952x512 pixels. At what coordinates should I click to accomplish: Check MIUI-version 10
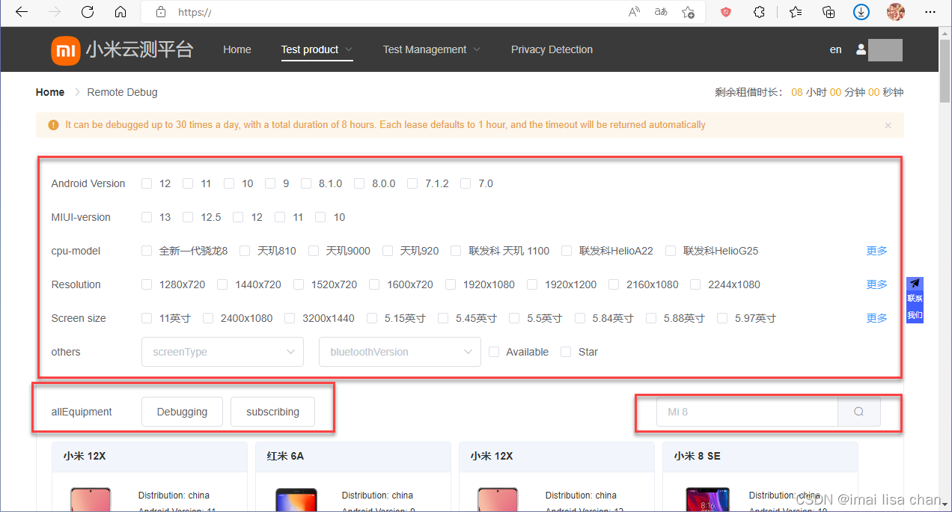pos(320,217)
